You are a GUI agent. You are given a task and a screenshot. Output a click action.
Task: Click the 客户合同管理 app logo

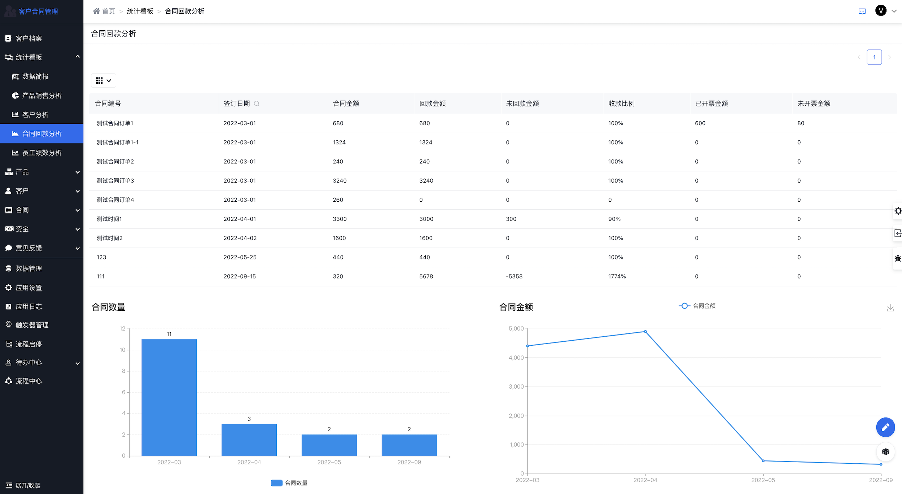[x=31, y=11]
